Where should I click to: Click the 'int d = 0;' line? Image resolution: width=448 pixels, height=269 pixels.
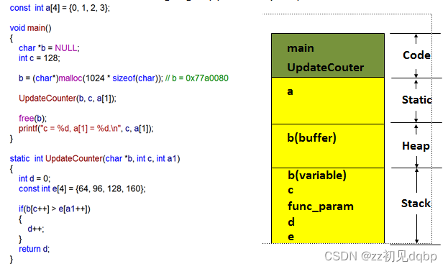[x=35, y=178]
